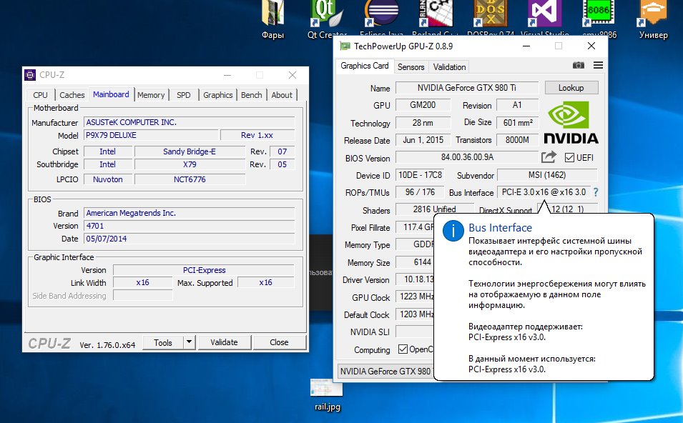
Task: Click the 601 mm² die size value
Action: [518, 123]
